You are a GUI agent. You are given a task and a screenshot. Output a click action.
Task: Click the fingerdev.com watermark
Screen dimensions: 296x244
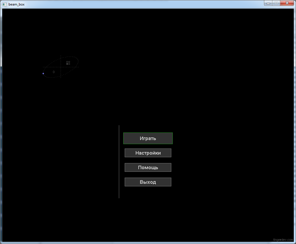283,240
